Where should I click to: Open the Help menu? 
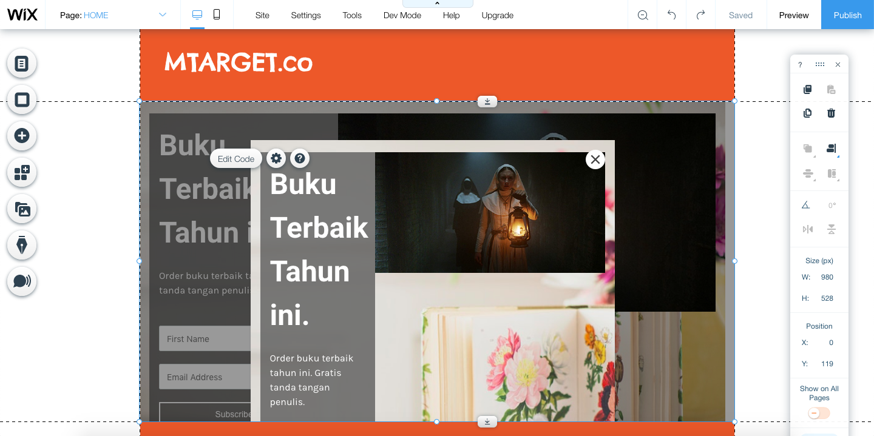[x=451, y=15]
